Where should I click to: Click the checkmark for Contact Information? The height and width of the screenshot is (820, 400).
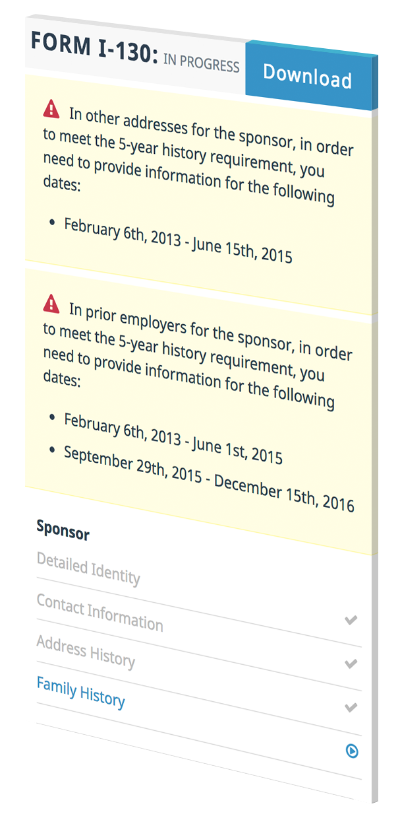pos(351,664)
